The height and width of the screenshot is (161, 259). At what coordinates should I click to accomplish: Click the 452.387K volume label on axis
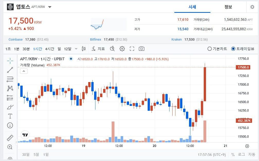click(x=244, y=121)
